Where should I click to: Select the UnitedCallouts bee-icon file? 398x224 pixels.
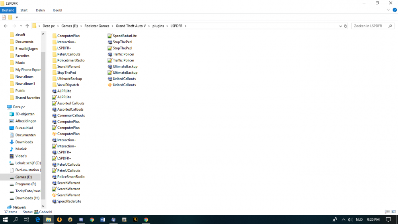tap(110, 85)
